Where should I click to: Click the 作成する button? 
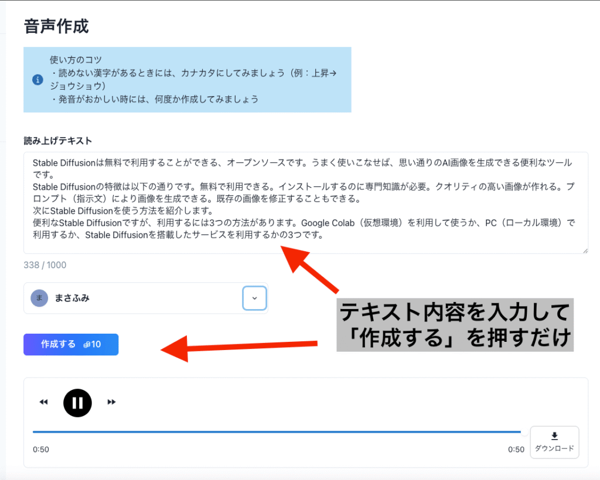[71, 344]
